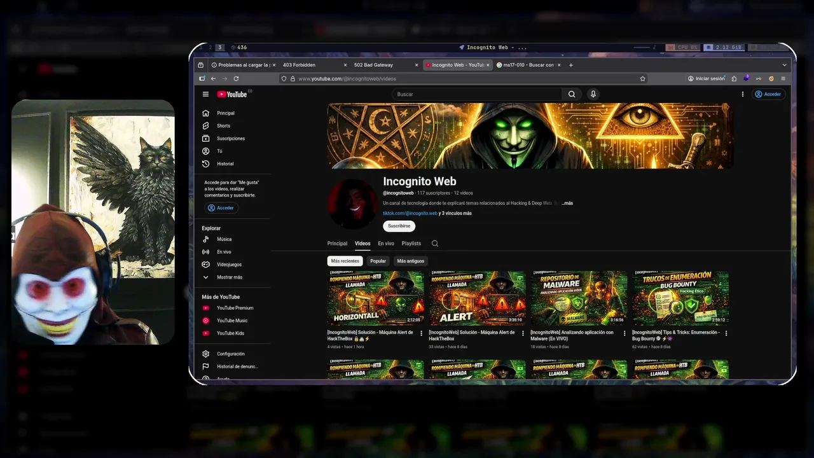
Task: Open options for Analizando aplicación con Malware video
Action: (624, 333)
